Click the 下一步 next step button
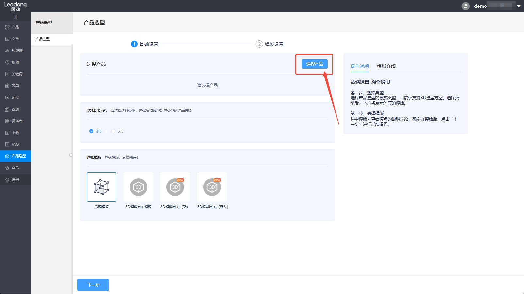The image size is (524, 294). 93,285
